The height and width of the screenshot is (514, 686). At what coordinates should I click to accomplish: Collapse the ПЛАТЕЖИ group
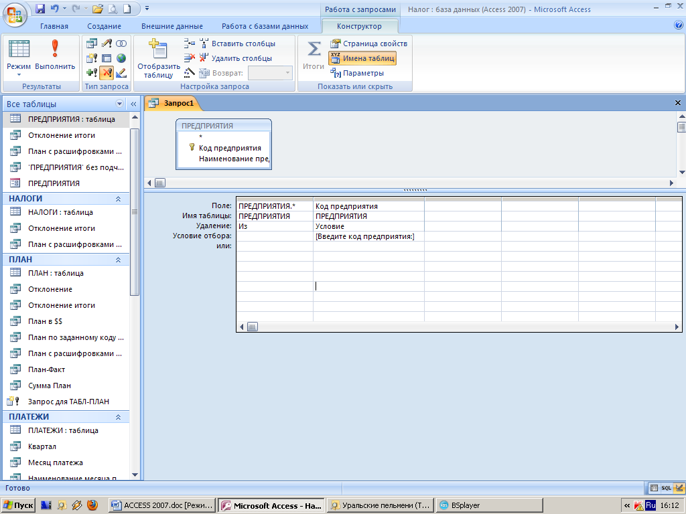[x=118, y=417]
